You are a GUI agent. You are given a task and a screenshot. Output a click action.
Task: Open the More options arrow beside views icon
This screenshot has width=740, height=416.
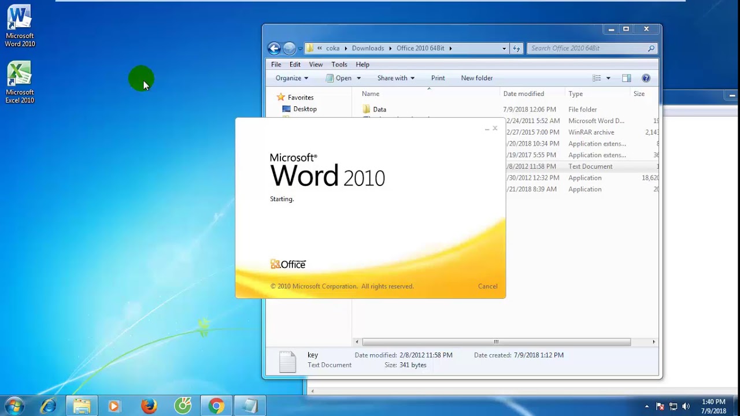(608, 78)
